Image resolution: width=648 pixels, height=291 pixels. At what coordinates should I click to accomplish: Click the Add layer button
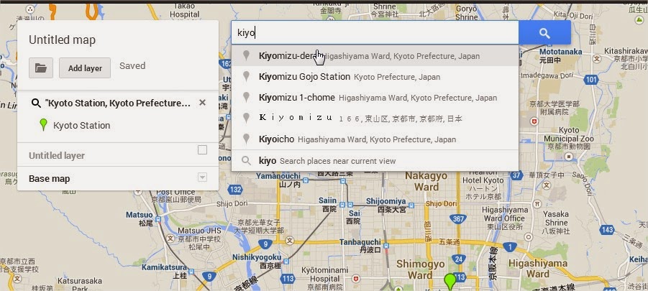click(85, 68)
